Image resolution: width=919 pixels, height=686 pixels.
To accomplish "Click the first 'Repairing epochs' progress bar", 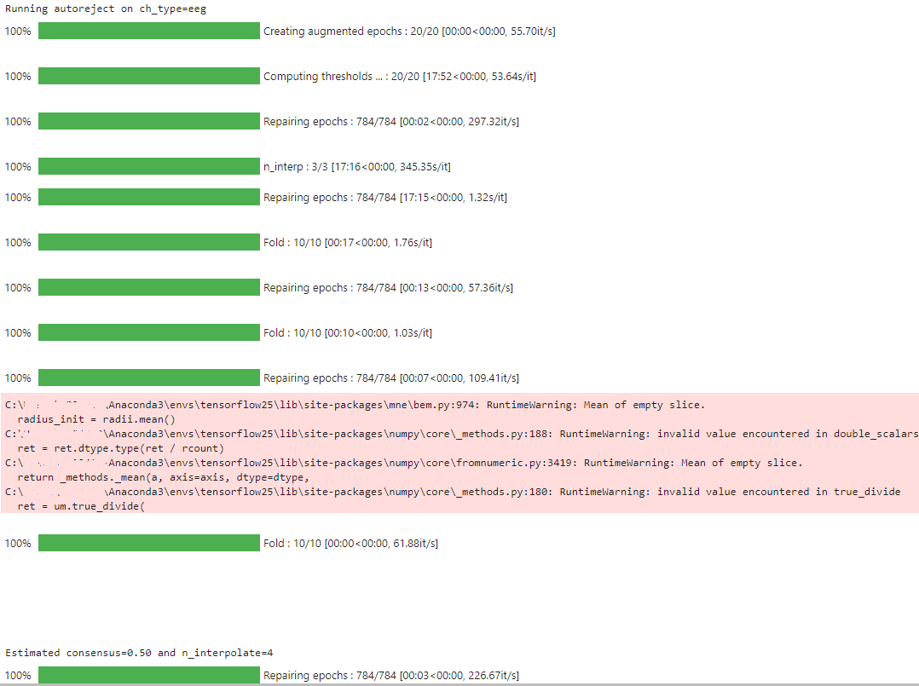I will 149,121.
